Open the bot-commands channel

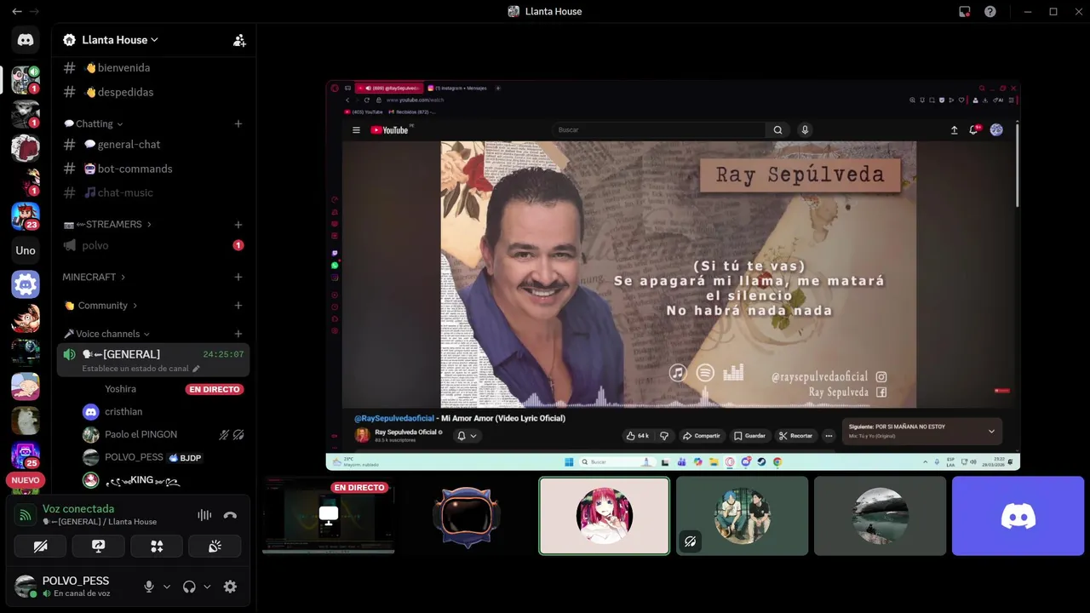click(153, 169)
